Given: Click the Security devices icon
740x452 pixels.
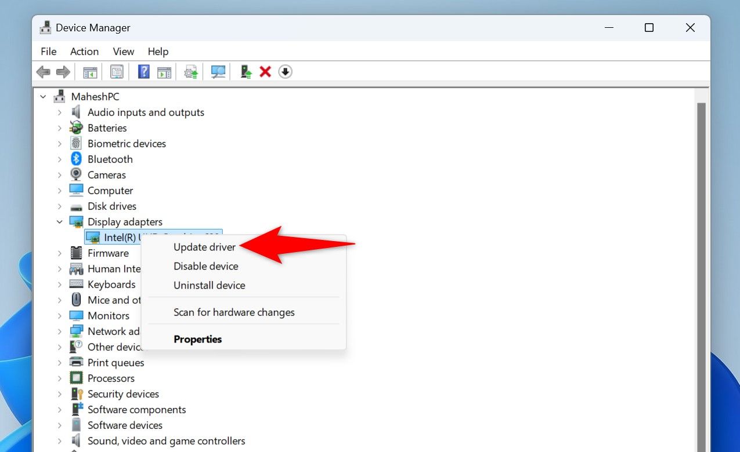Looking at the screenshot, I should [x=76, y=393].
